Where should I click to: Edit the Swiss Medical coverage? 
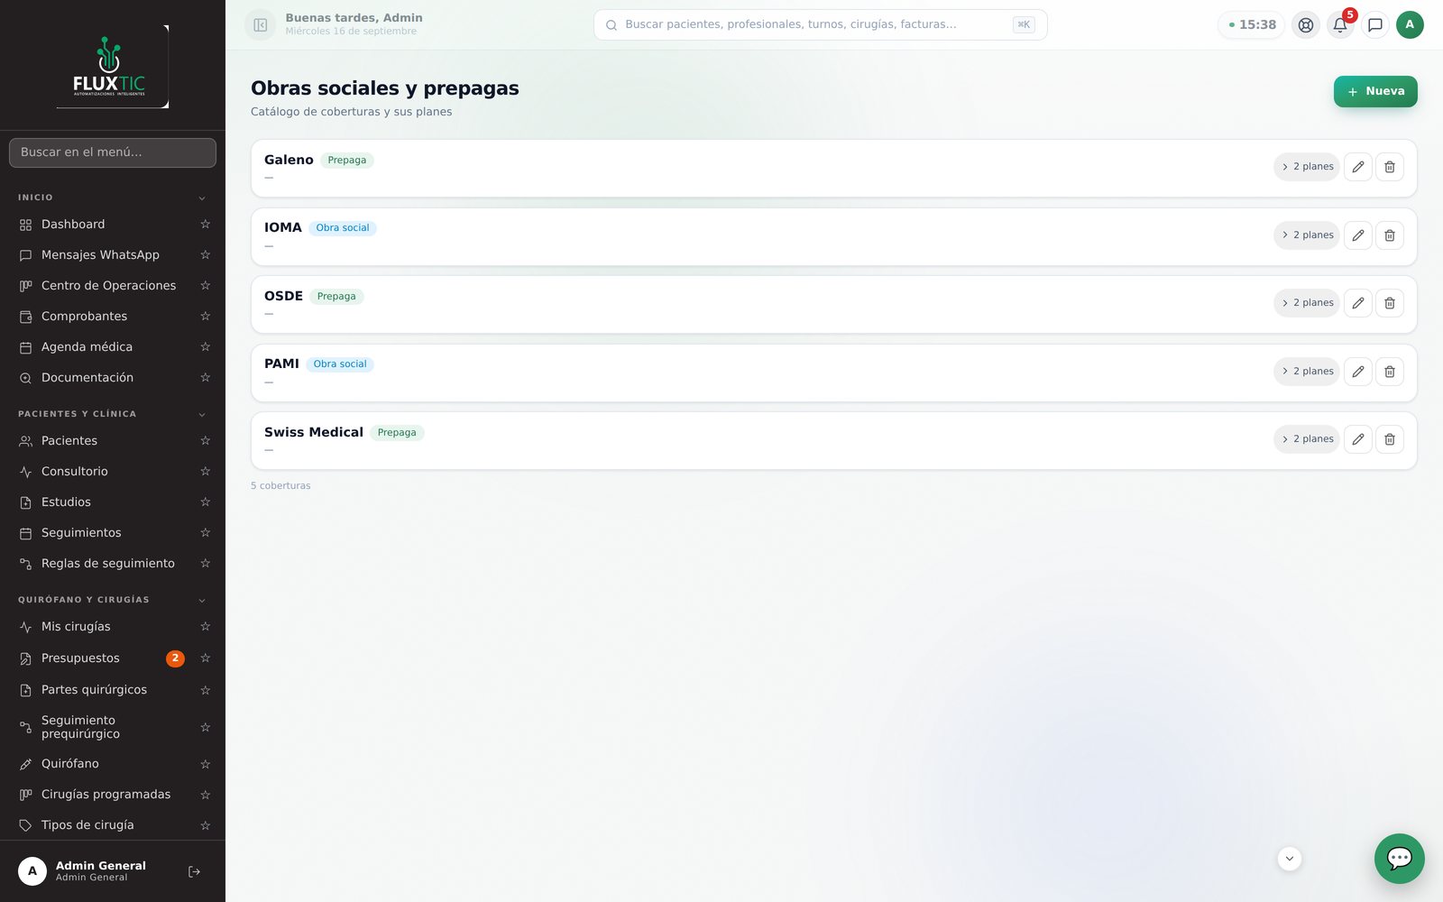tap(1357, 439)
